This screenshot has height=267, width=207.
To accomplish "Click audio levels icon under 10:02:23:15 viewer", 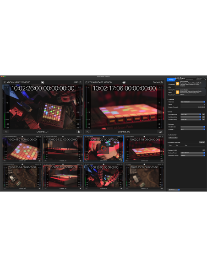I will pos(162,188).
